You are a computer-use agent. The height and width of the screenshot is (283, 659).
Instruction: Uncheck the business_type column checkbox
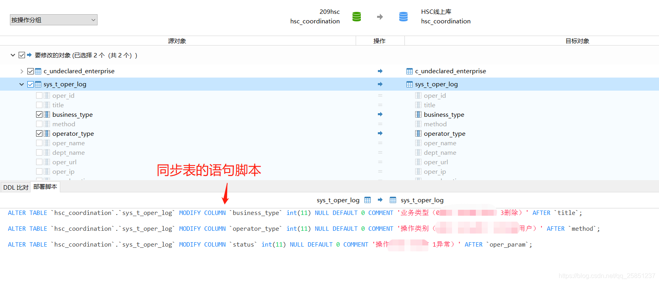39,114
